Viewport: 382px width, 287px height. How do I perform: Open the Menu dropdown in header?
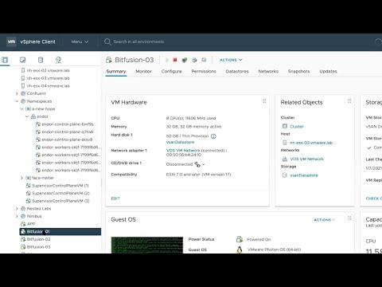(x=80, y=41)
